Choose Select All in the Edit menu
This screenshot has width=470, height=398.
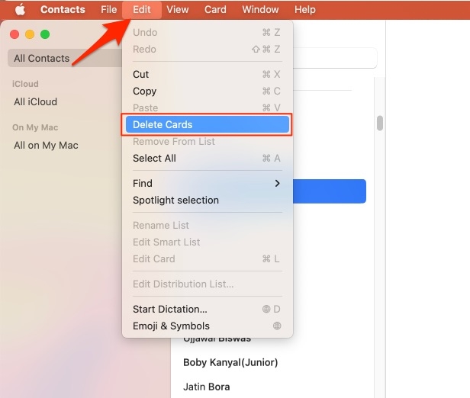click(207, 158)
